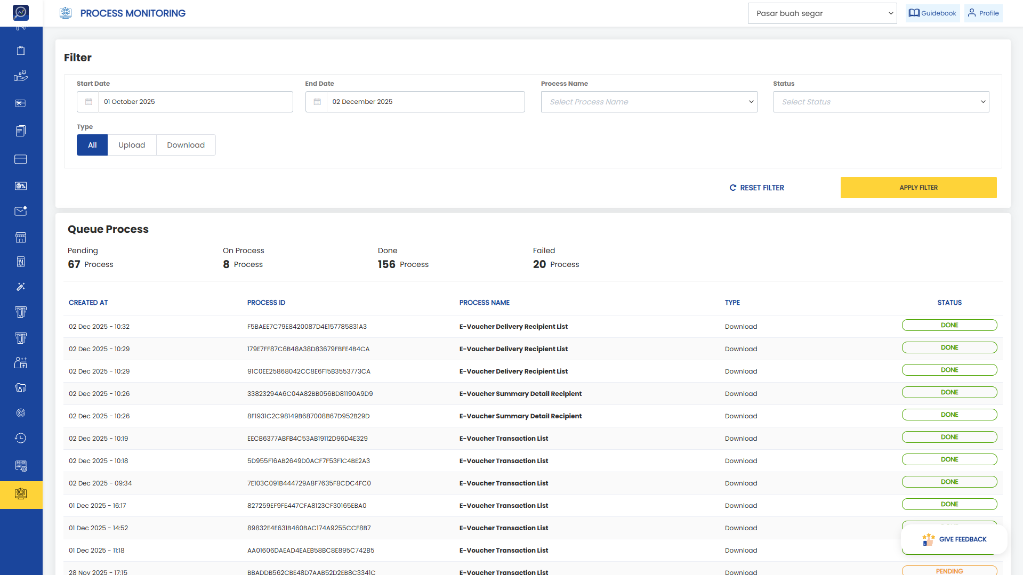Click the PENDING status badge
This screenshot has height=575, width=1023.
coord(949,571)
